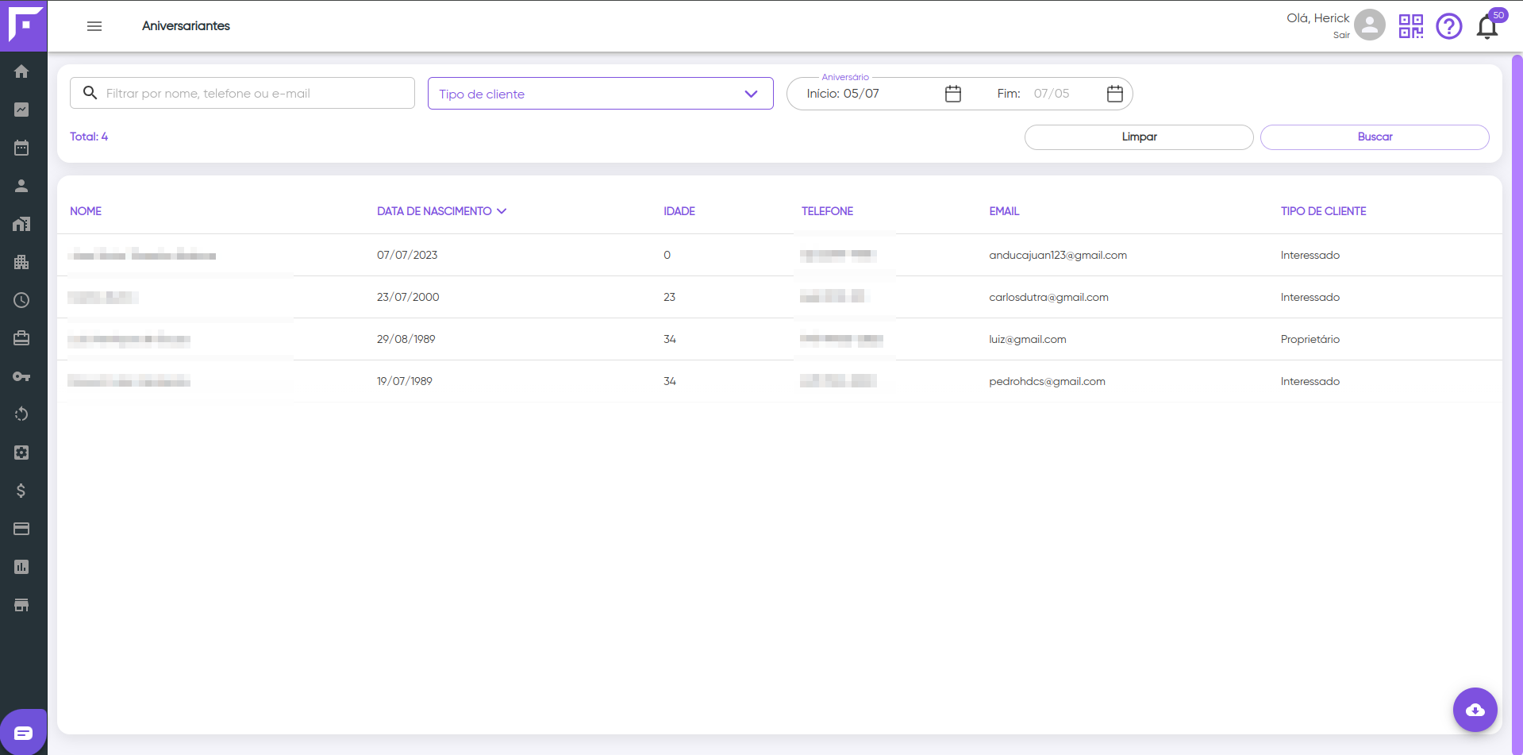The image size is (1523, 755).
Task: Open the QR code scanner icon
Action: tap(1411, 26)
